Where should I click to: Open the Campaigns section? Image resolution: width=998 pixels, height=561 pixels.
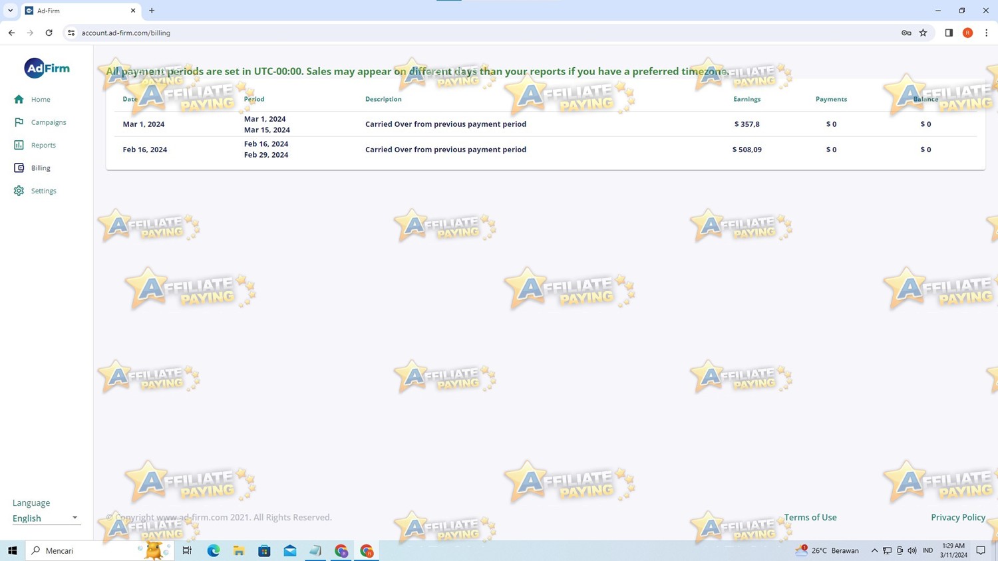pyautogui.click(x=49, y=122)
